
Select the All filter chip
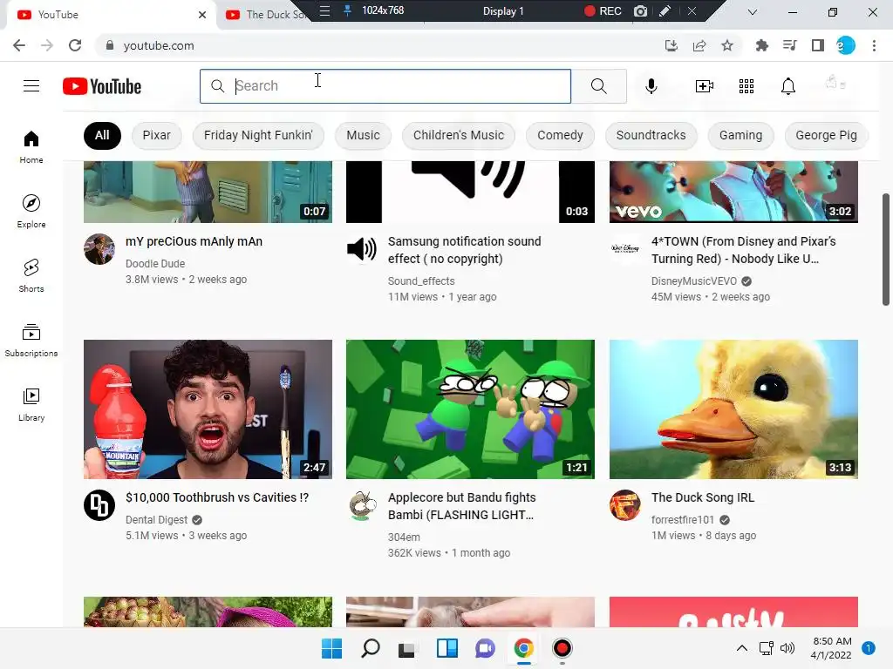click(102, 135)
